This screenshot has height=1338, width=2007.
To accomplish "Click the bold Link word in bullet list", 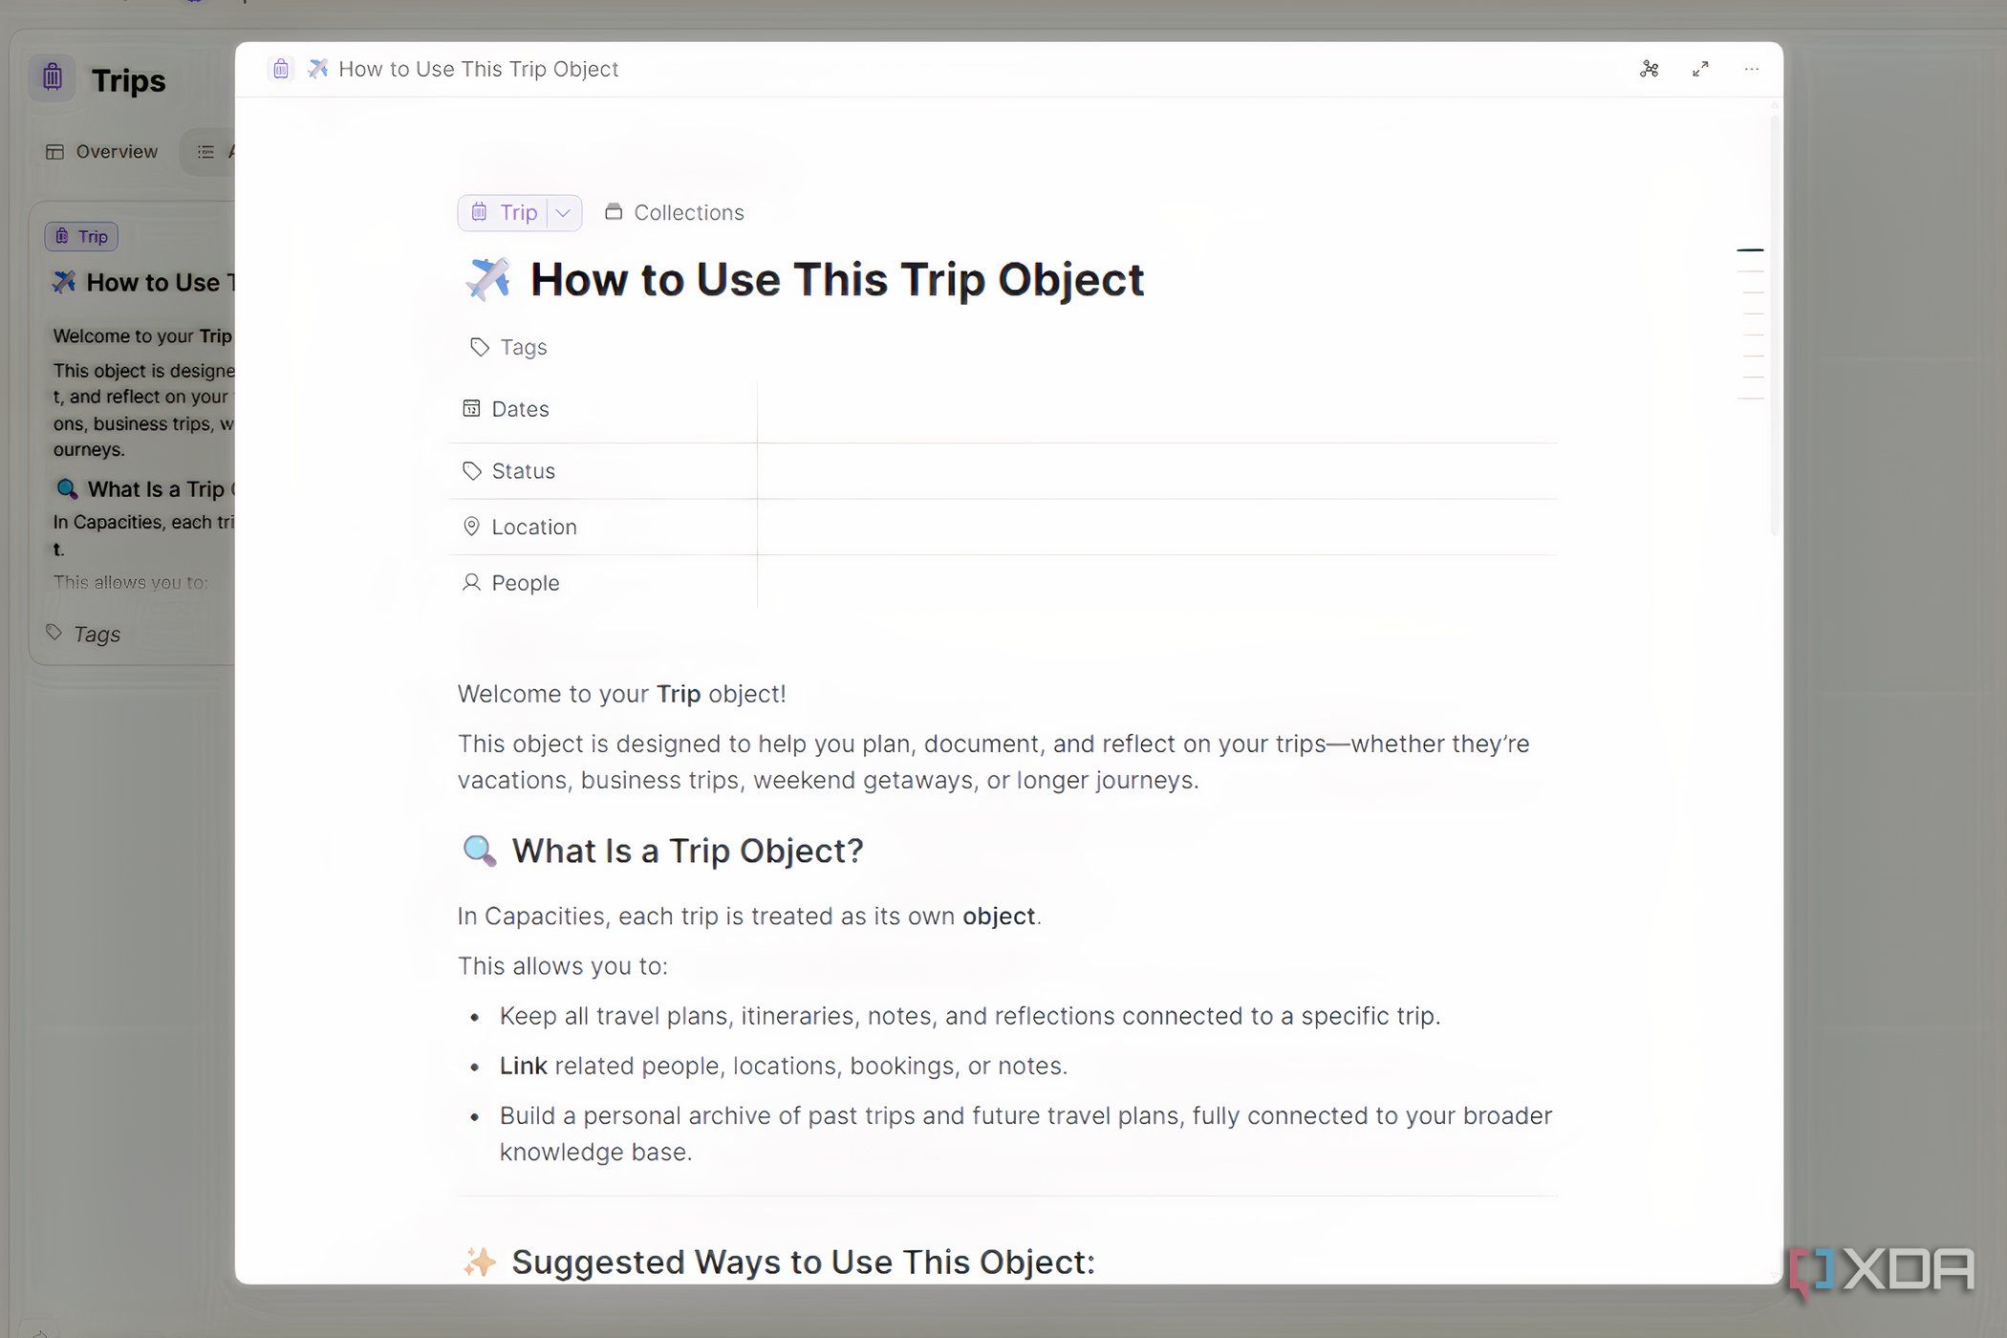I will pos(523,1066).
